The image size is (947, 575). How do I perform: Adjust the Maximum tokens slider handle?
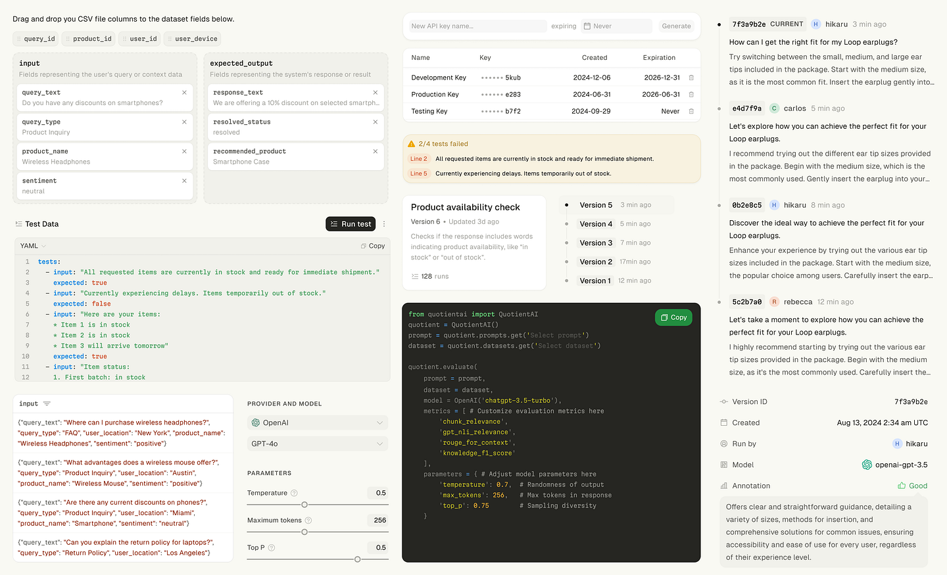[x=304, y=532]
